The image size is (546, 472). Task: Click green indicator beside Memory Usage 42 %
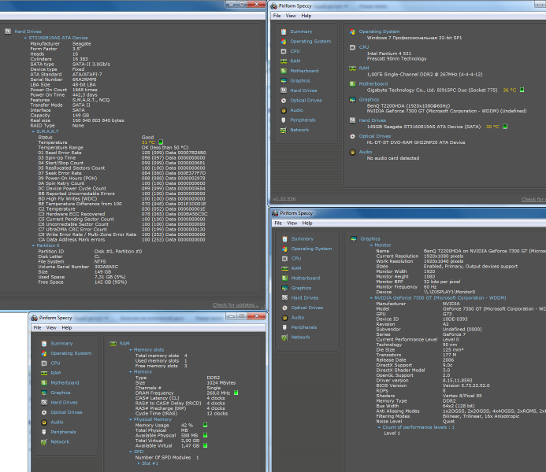point(206,425)
